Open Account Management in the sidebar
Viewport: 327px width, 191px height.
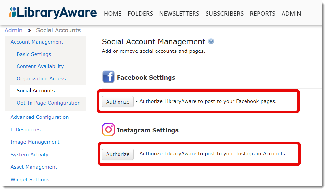[37, 42]
